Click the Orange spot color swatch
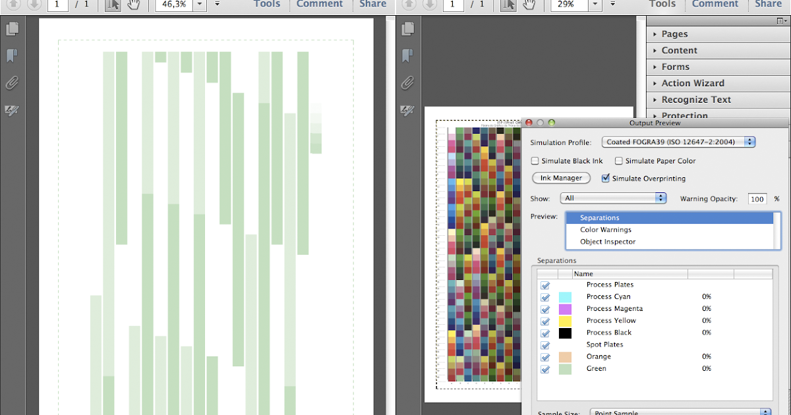The height and width of the screenshot is (415, 791). click(565, 357)
